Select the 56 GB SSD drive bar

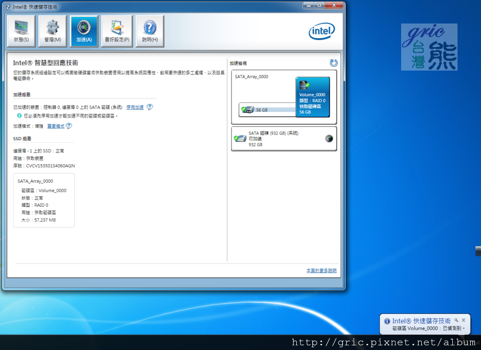(267, 110)
